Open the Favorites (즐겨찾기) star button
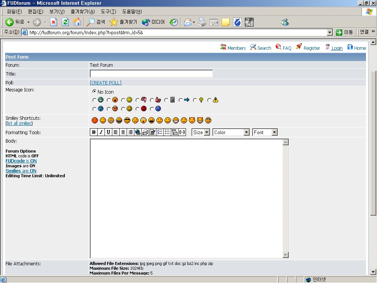The image size is (377, 283). [x=123, y=22]
